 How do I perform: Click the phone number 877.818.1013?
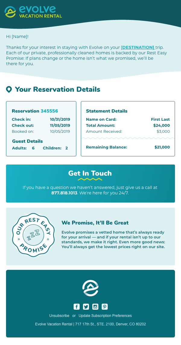coord(64,193)
